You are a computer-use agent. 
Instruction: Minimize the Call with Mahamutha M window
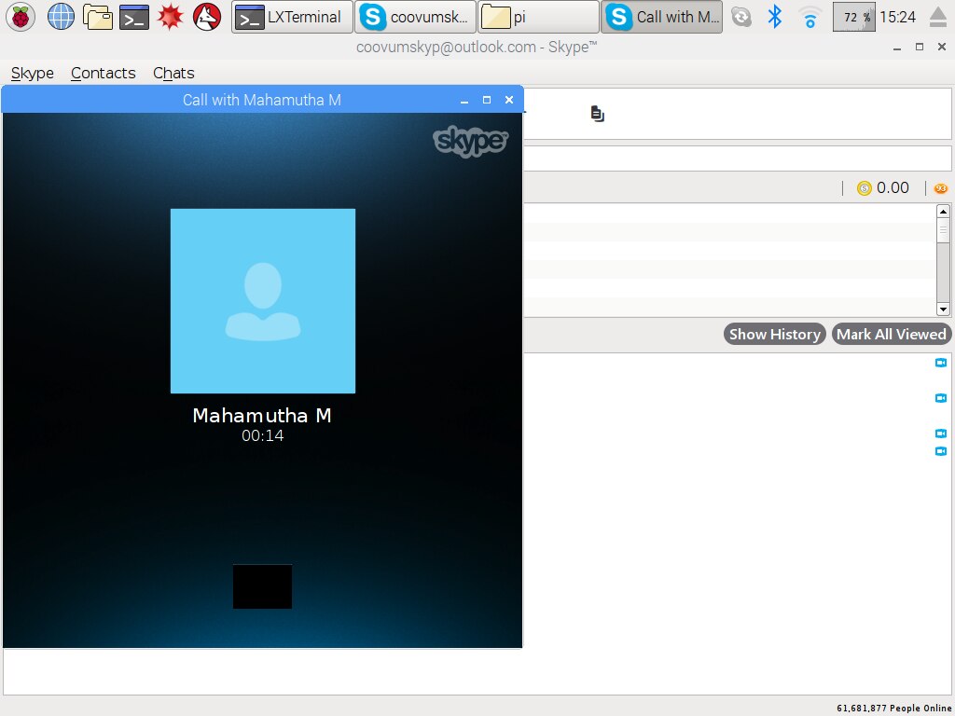(464, 101)
